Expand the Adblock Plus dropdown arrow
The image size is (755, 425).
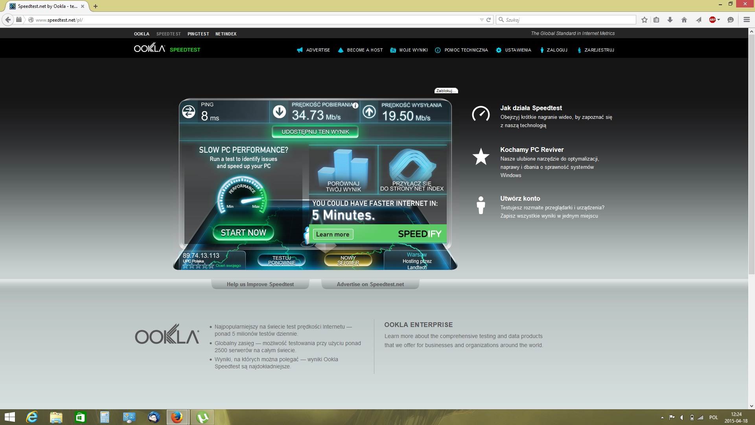[x=719, y=20]
